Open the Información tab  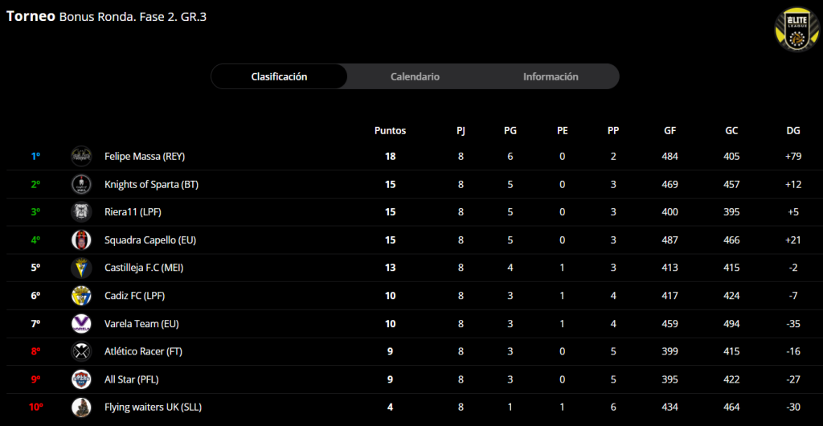[551, 76]
